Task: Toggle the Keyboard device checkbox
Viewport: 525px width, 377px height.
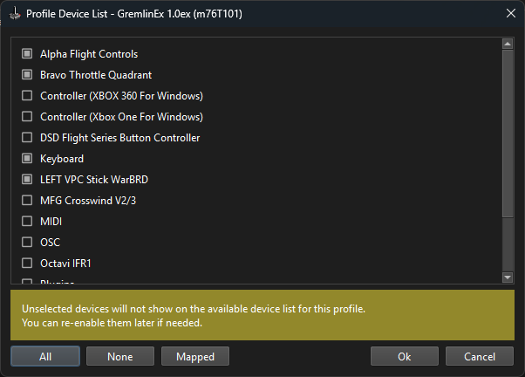Action: pyautogui.click(x=27, y=159)
